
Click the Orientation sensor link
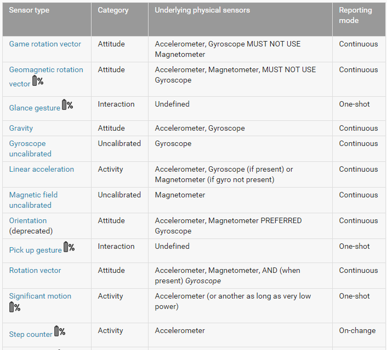(x=28, y=220)
